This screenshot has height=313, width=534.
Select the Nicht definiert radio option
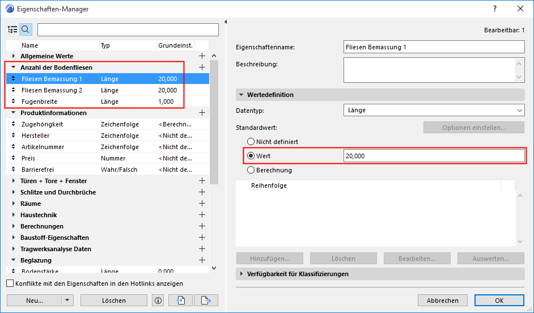click(251, 142)
